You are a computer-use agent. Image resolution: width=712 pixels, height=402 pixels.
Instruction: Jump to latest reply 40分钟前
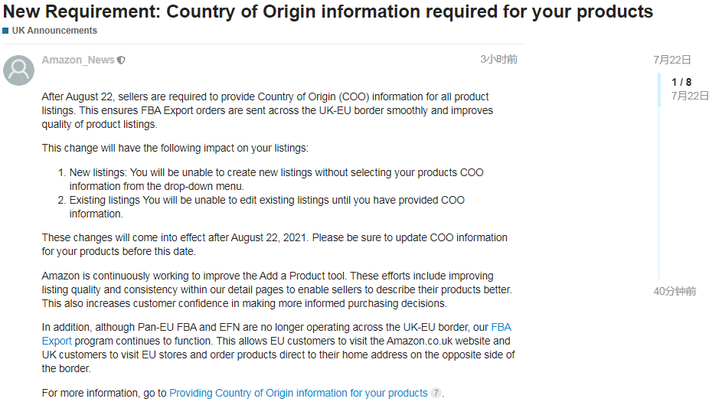point(674,291)
